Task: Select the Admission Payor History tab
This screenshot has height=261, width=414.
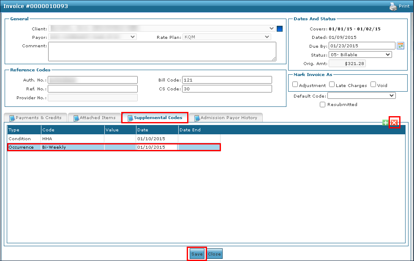Action: tap(226, 118)
